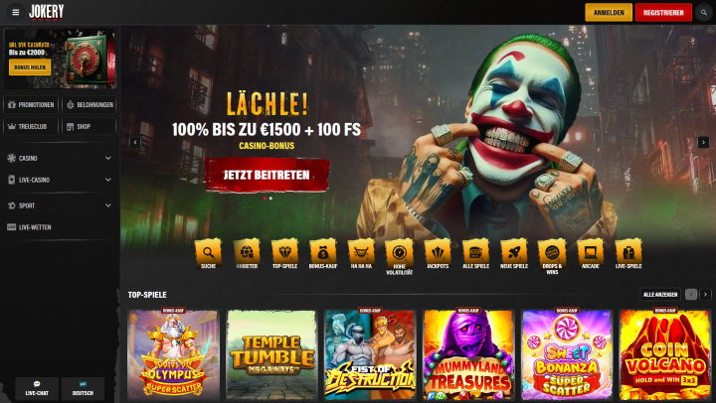Click the Jetzt Beitreten banner button
716x403 pixels.
[x=267, y=175]
